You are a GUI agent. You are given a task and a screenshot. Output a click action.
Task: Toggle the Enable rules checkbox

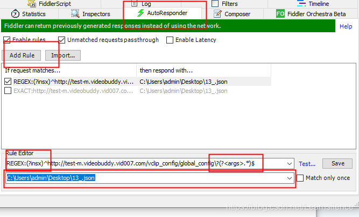(x=6, y=40)
